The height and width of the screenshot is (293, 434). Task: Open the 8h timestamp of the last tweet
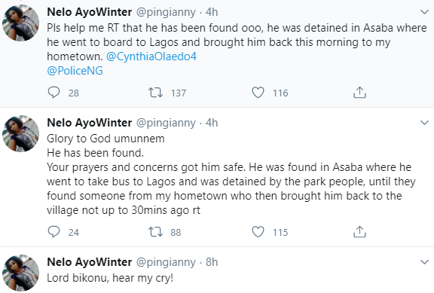(212, 262)
